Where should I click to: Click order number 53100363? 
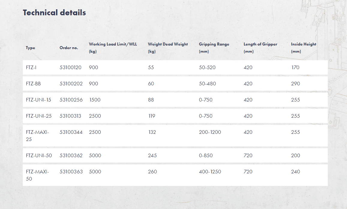point(71,172)
